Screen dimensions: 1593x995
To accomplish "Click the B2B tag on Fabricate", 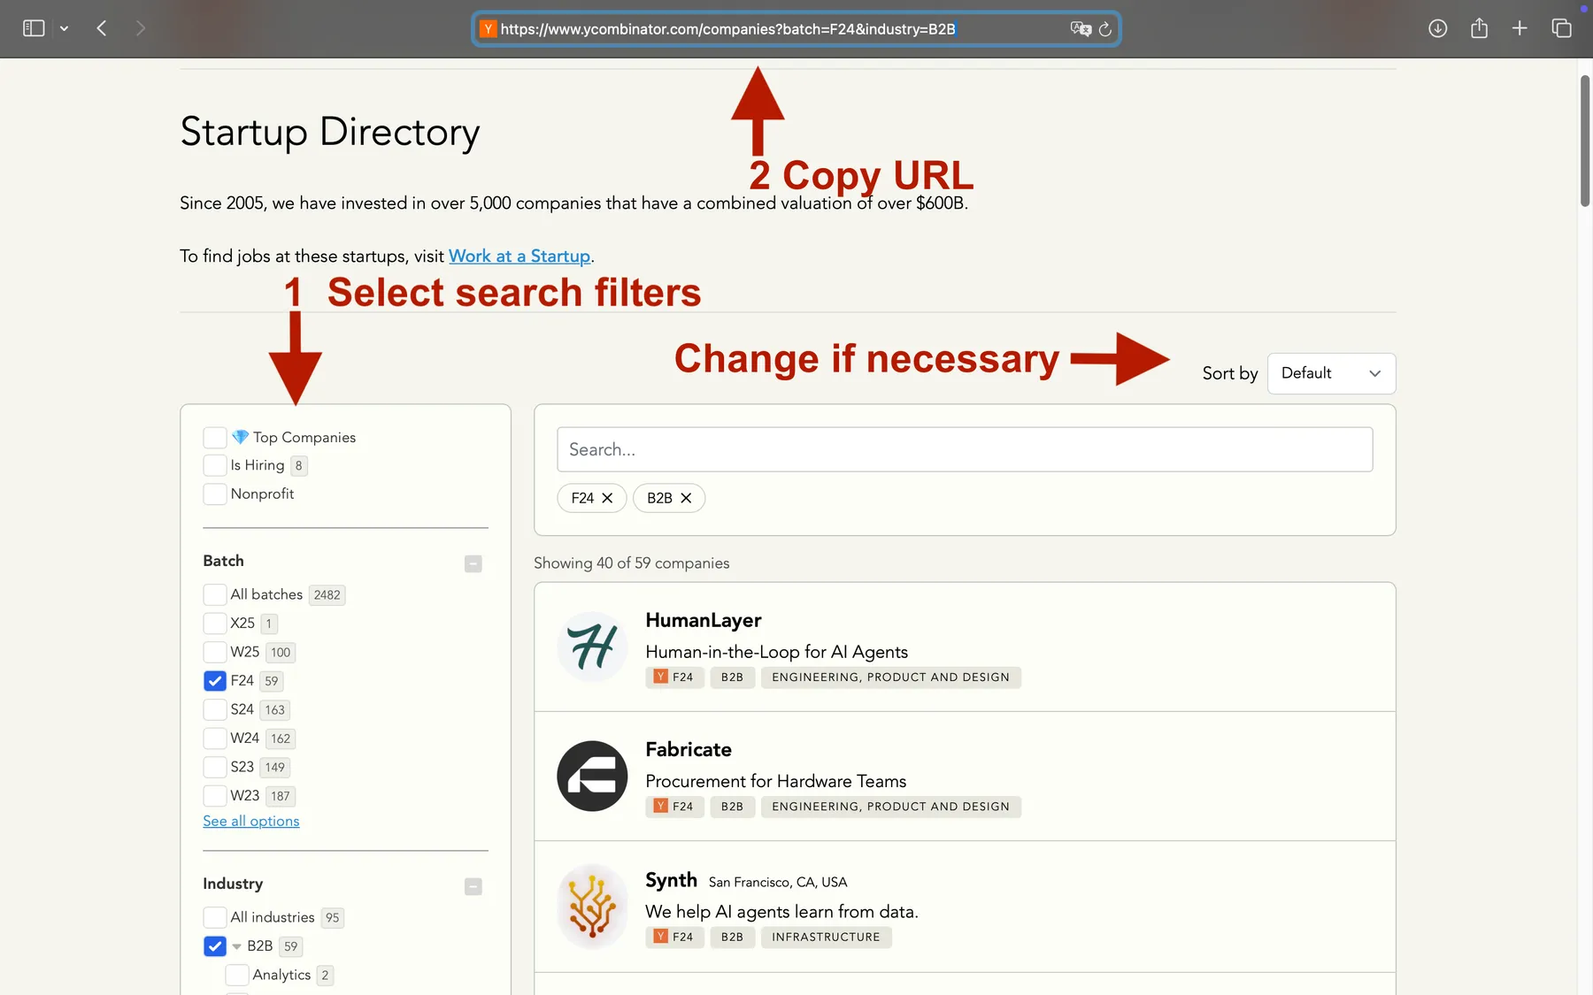I will pyautogui.click(x=732, y=807).
